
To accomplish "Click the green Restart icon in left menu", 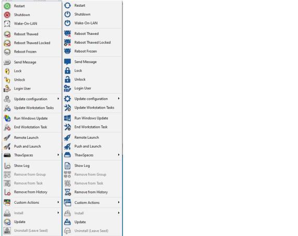I will [x=7, y=6].
